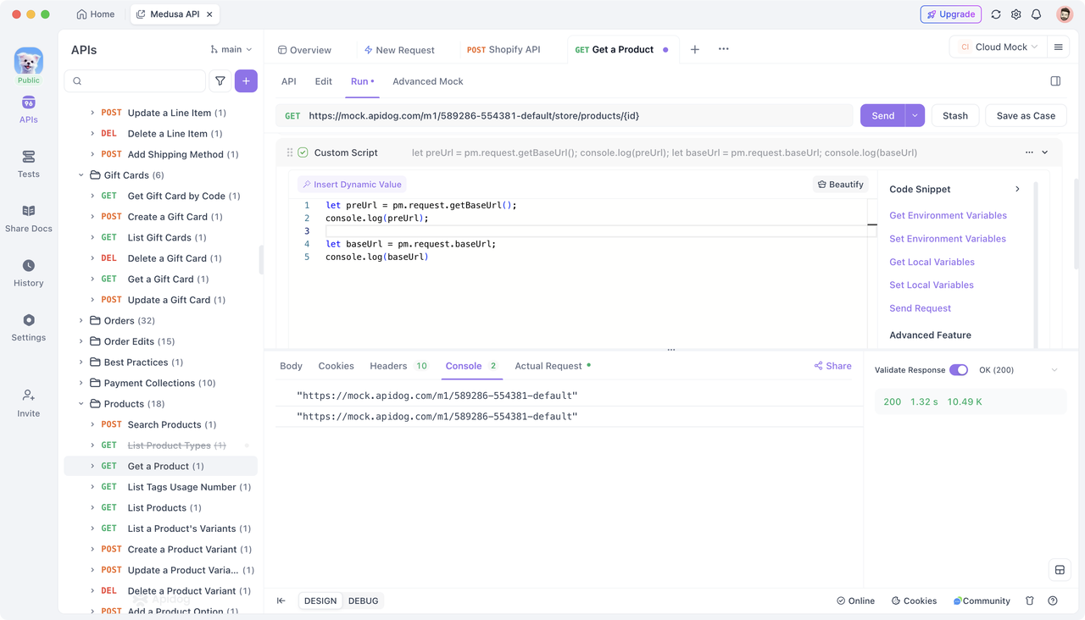
Task: Add a new tab with the plus icon
Action: (695, 49)
